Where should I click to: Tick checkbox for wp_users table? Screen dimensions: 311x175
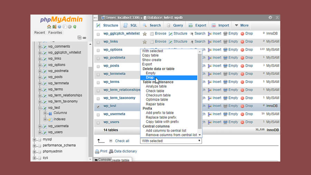point(98,123)
